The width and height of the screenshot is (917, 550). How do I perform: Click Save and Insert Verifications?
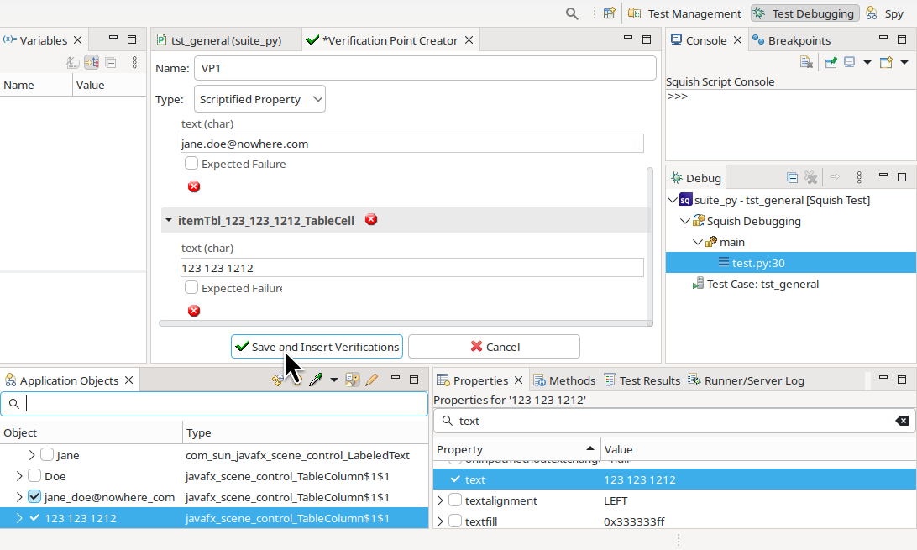coord(317,347)
